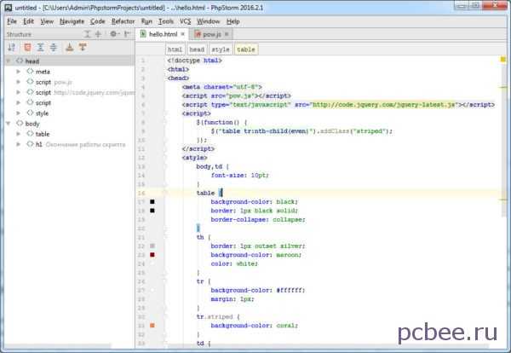Click Collapse All icon in Structure toolbar

tap(54, 47)
